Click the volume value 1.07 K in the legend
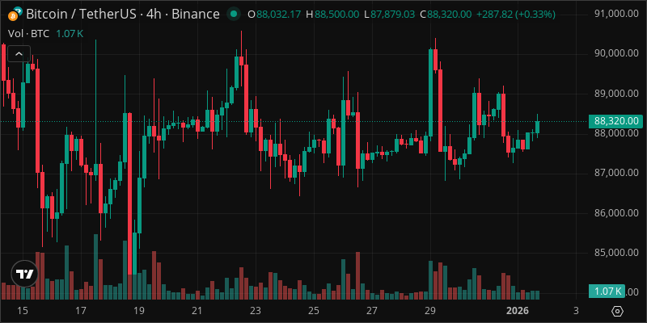 [x=70, y=34]
